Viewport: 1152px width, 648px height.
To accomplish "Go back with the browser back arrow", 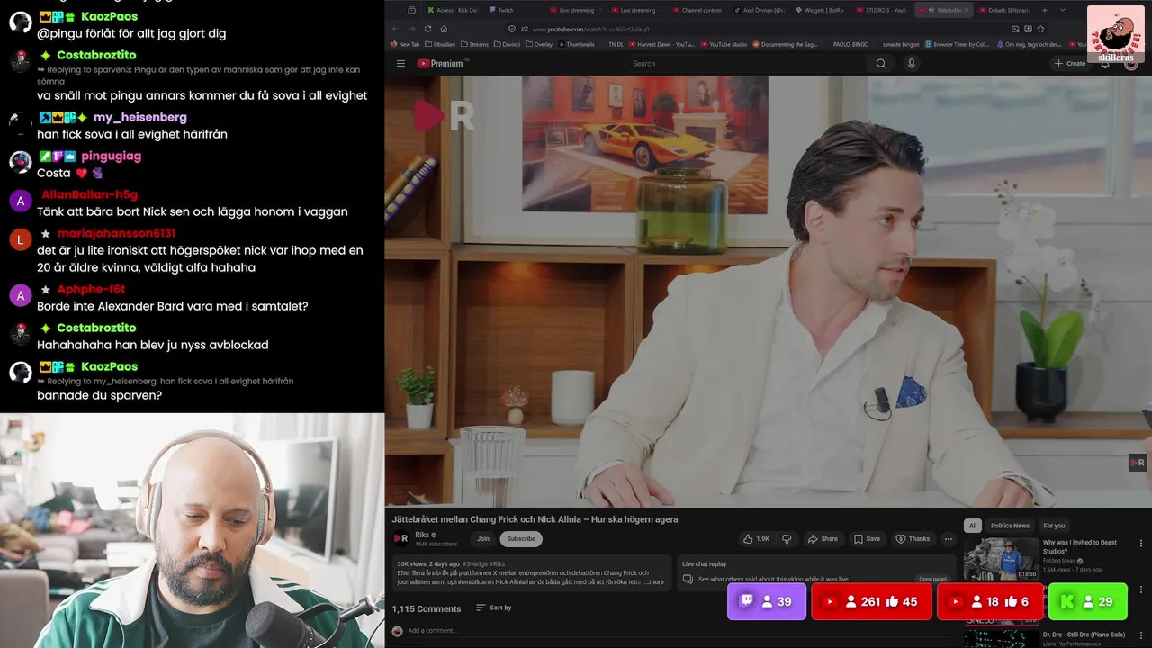I will pos(395,29).
